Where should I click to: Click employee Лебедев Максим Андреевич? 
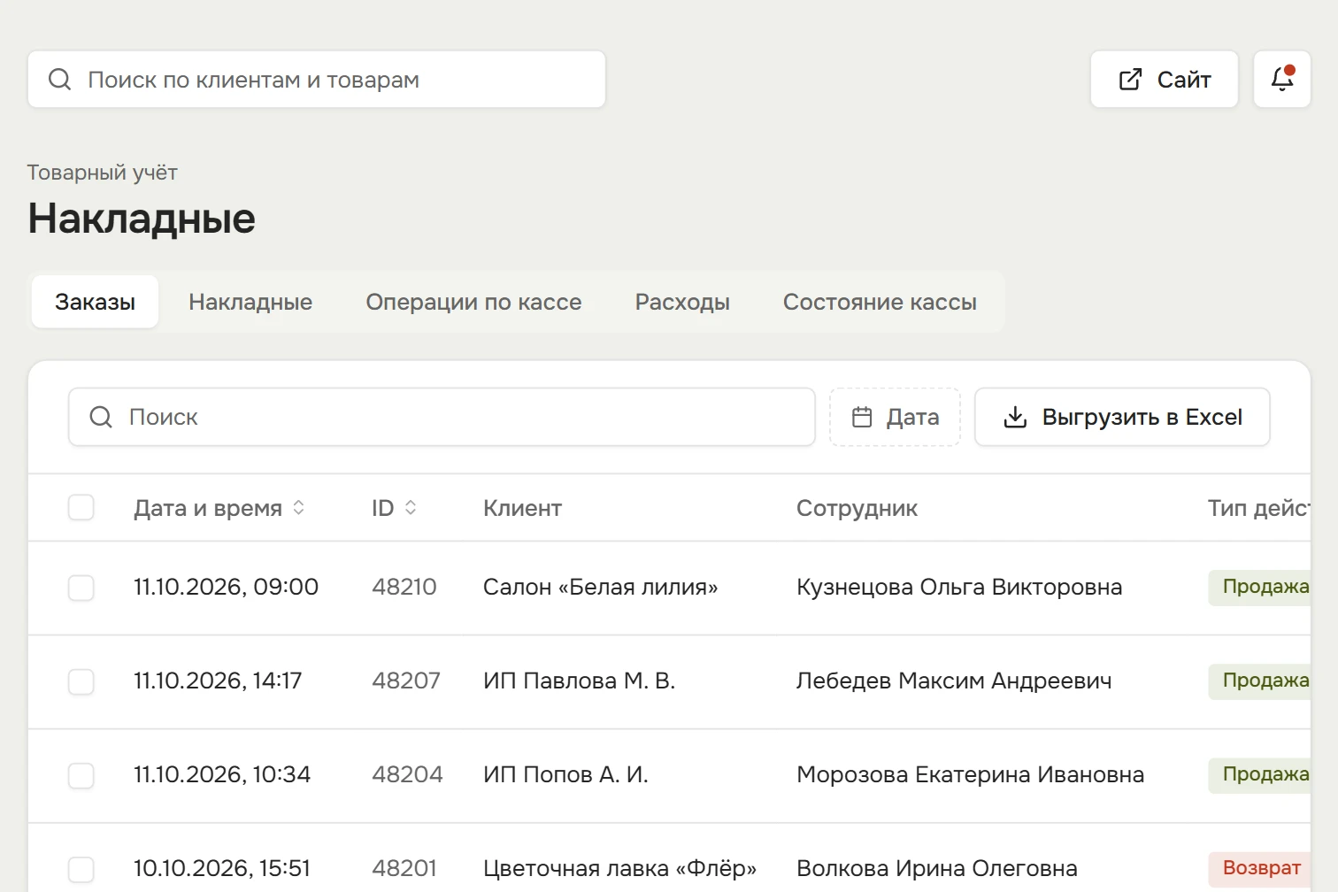954,681
